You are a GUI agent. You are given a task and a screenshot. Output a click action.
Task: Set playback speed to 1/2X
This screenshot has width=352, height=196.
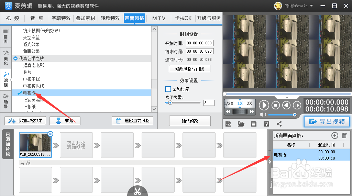coord(229,104)
